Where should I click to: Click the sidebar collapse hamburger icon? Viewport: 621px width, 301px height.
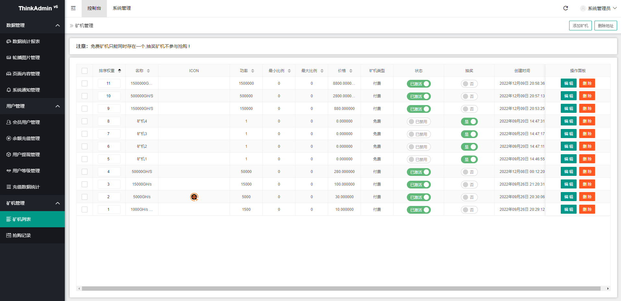click(73, 8)
